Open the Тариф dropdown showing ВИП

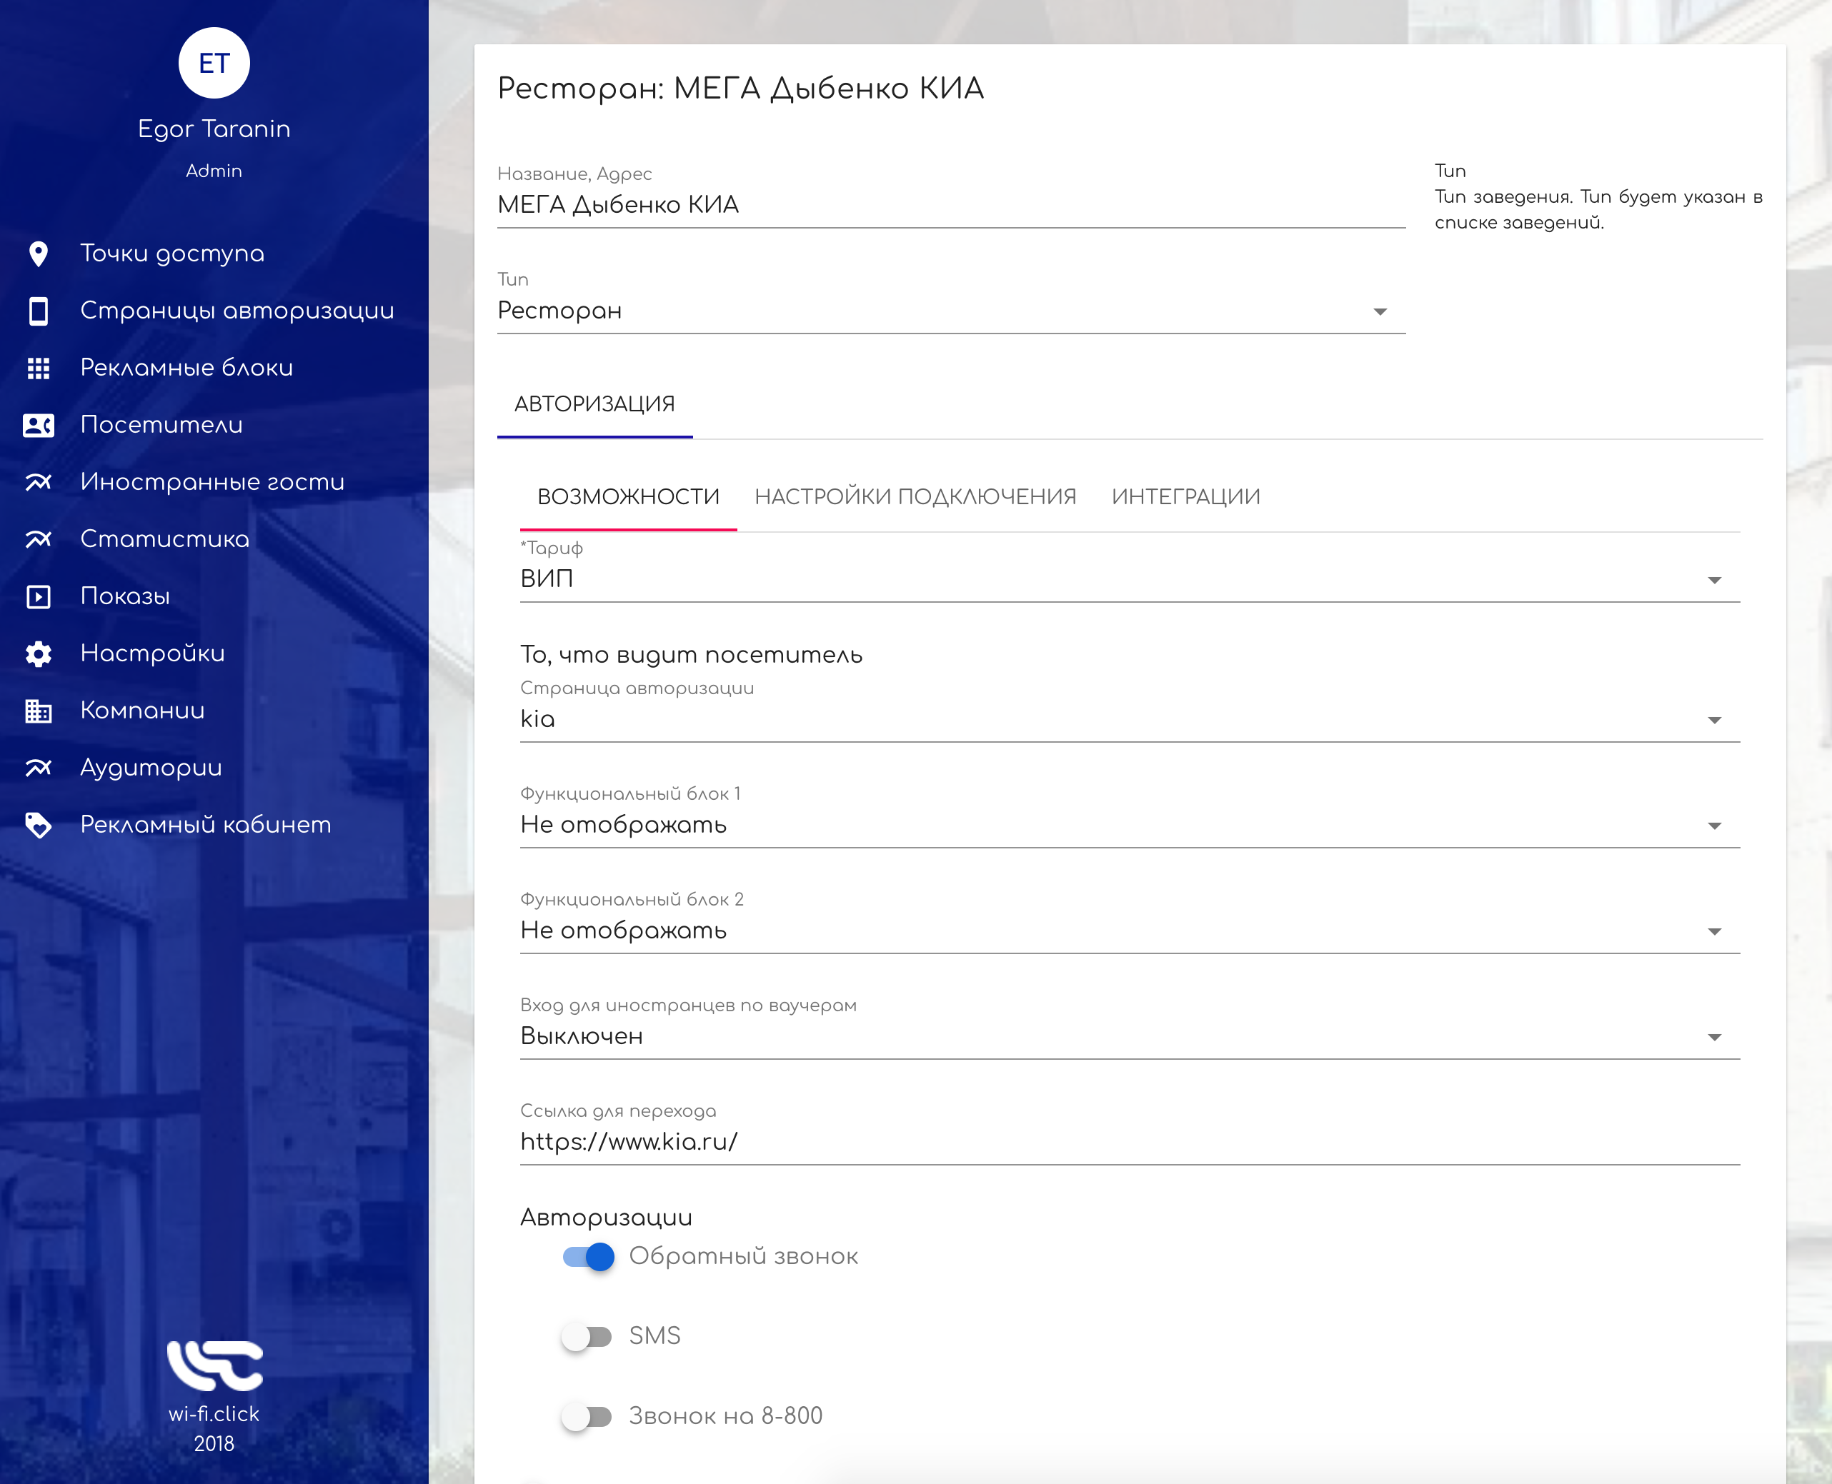1130,580
